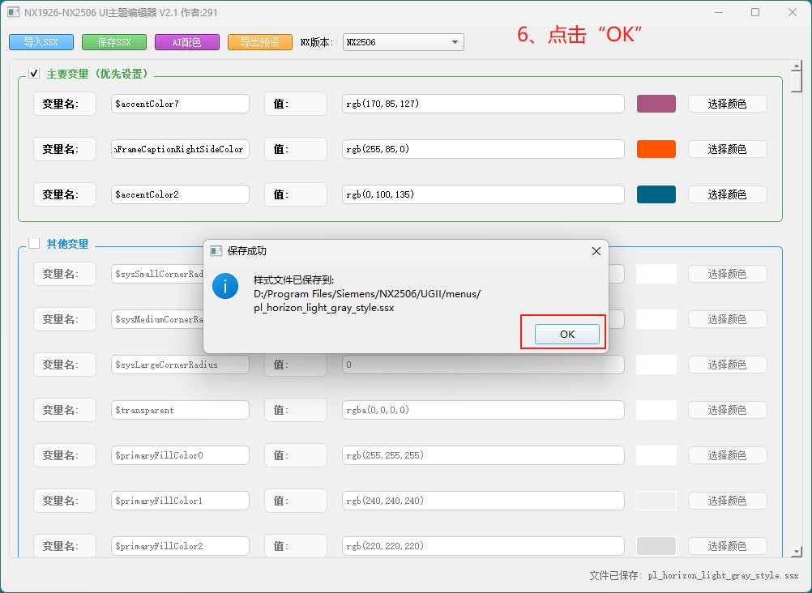Enable the 其他变量 checkbox

tap(34, 243)
